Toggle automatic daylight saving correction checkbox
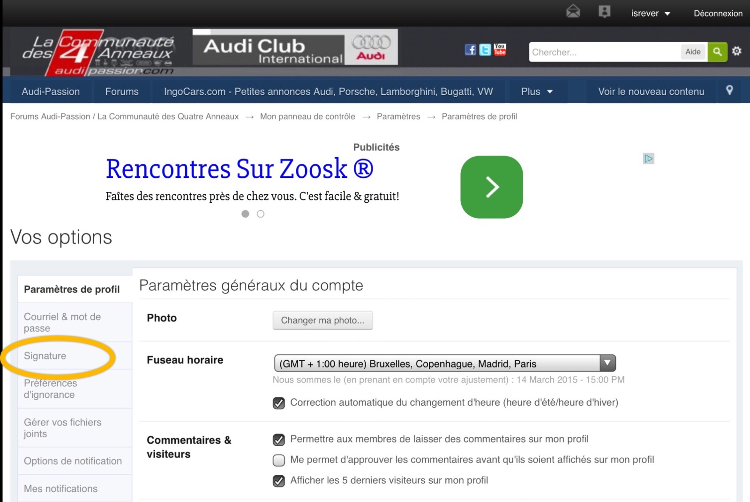The width and height of the screenshot is (750, 502). tap(279, 403)
